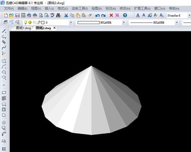Open the 文件(F) menu
The width and height of the screenshot is (191, 152).
(9, 9)
